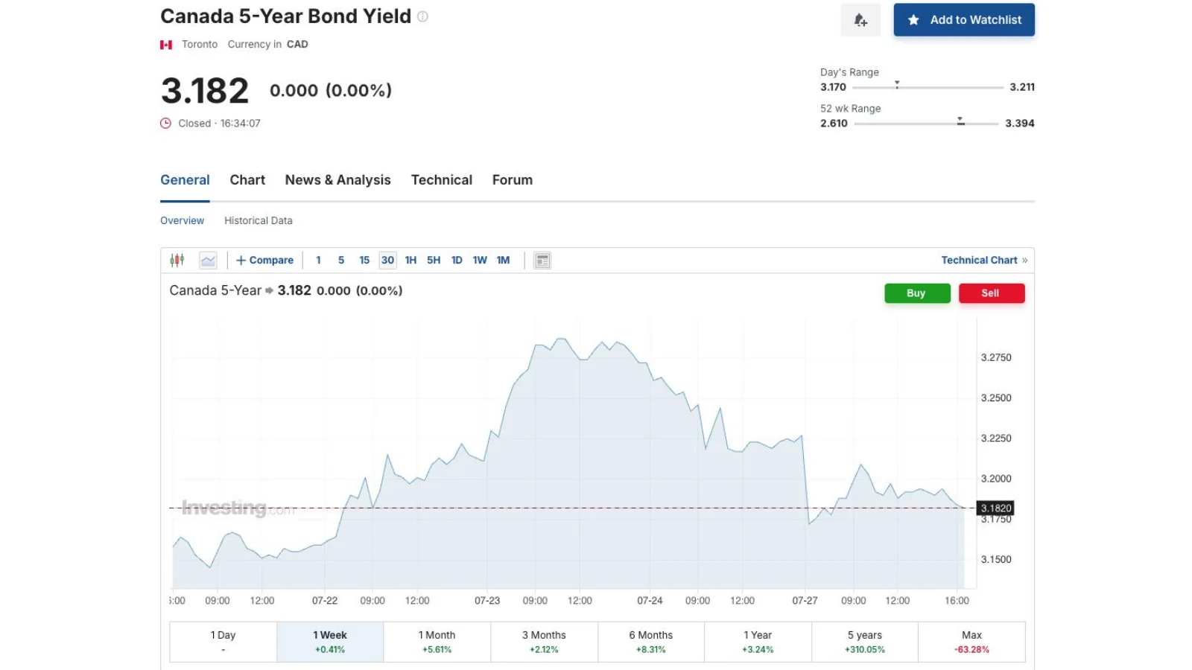Set chart interval to 5H
Screen dimensions: 1192x670
click(x=434, y=260)
